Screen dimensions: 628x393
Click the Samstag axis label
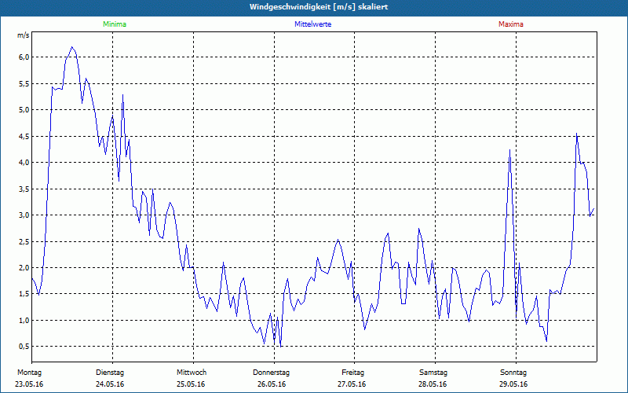(x=433, y=373)
